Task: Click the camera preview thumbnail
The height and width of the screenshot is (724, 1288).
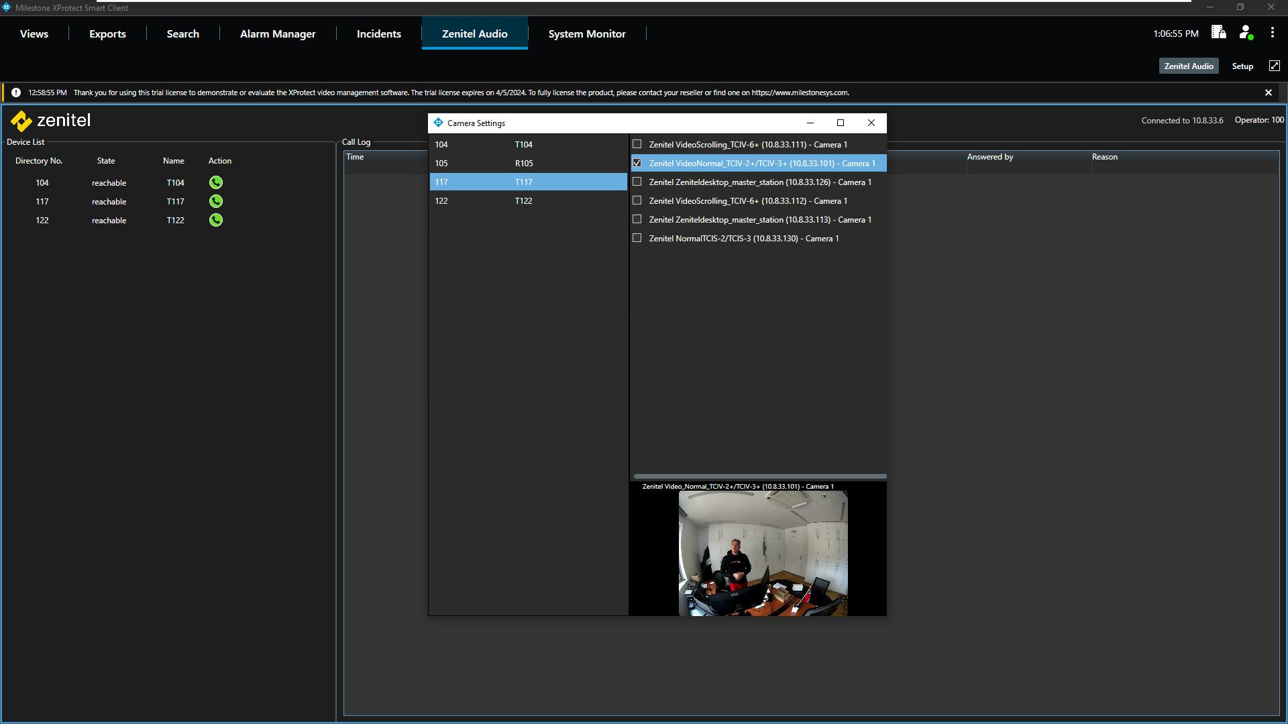Action: coord(763,553)
